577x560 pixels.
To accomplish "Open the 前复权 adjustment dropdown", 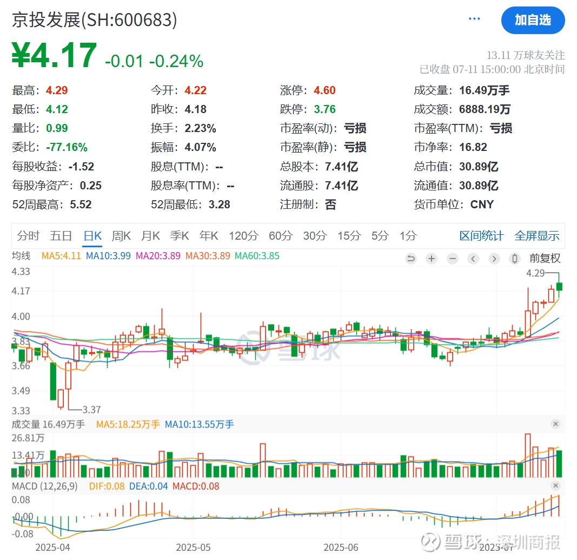I will pyautogui.click(x=545, y=259).
